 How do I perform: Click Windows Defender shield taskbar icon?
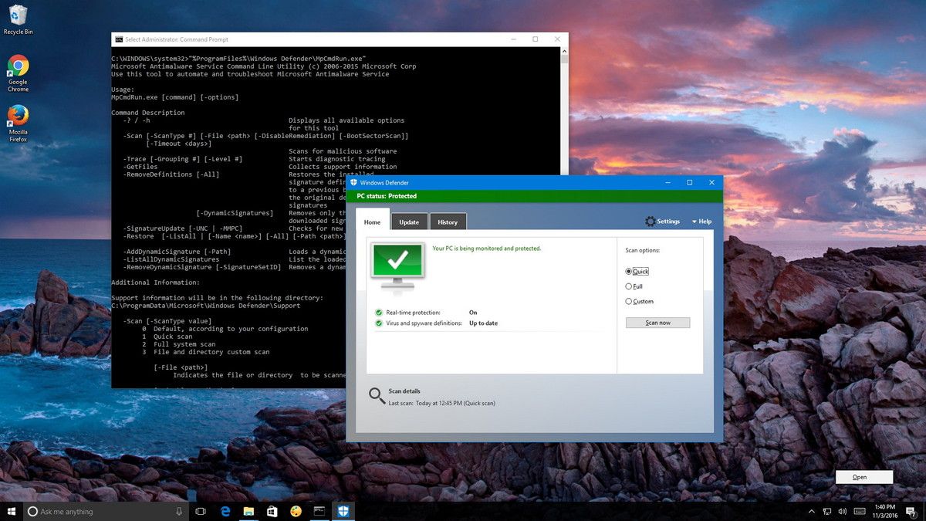click(343, 511)
